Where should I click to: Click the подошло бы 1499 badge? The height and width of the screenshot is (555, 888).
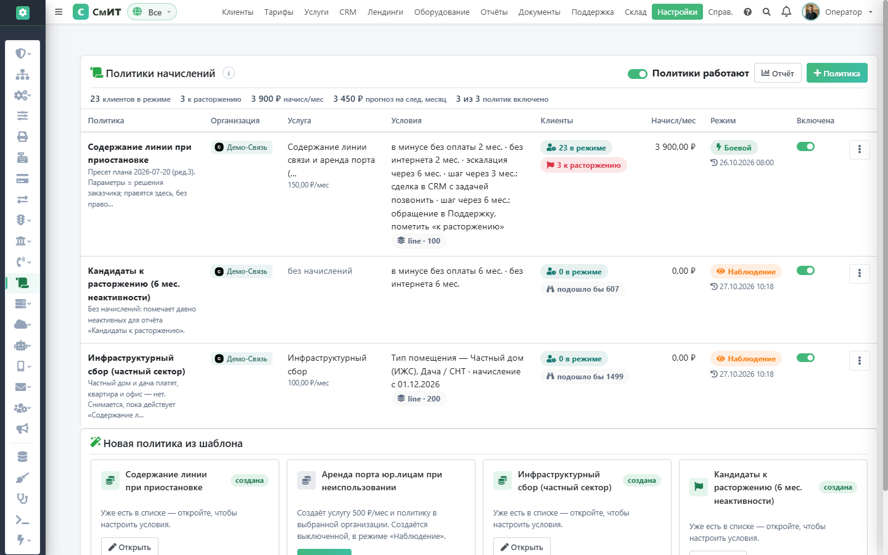pyautogui.click(x=585, y=377)
